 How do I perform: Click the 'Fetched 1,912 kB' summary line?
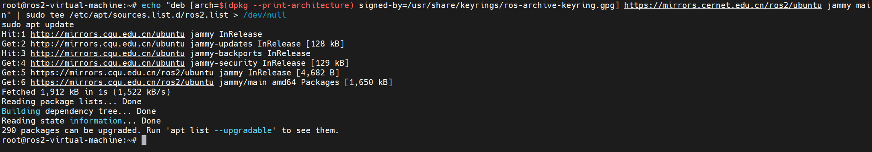86,92
